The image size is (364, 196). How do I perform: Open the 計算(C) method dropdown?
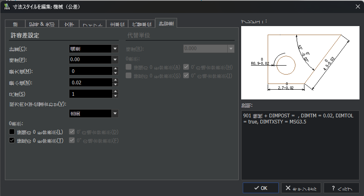(115, 49)
